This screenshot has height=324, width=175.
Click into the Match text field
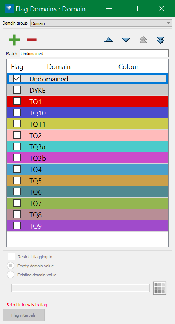(94, 53)
